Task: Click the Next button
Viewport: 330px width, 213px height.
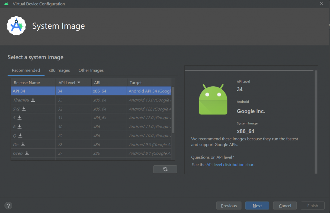Action: coord(257,206)
